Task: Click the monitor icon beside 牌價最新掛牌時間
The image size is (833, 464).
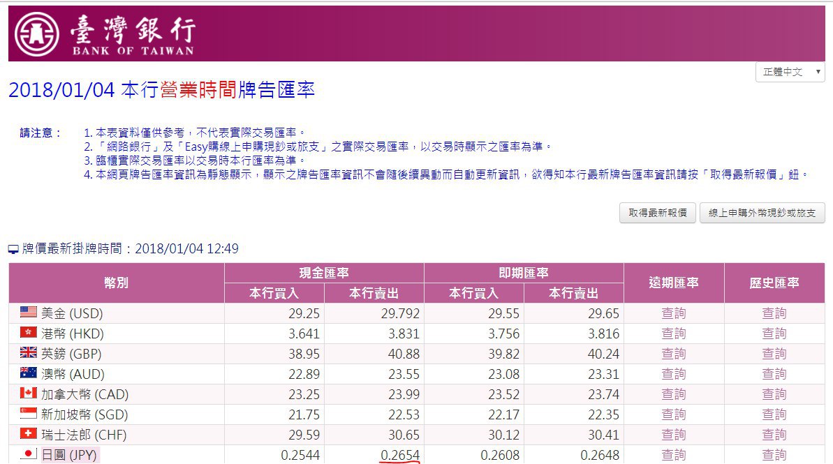Action: 14,249
